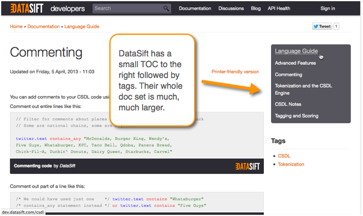363x216 pixels.
Task: Click the developers text in header
Action: 67,8
